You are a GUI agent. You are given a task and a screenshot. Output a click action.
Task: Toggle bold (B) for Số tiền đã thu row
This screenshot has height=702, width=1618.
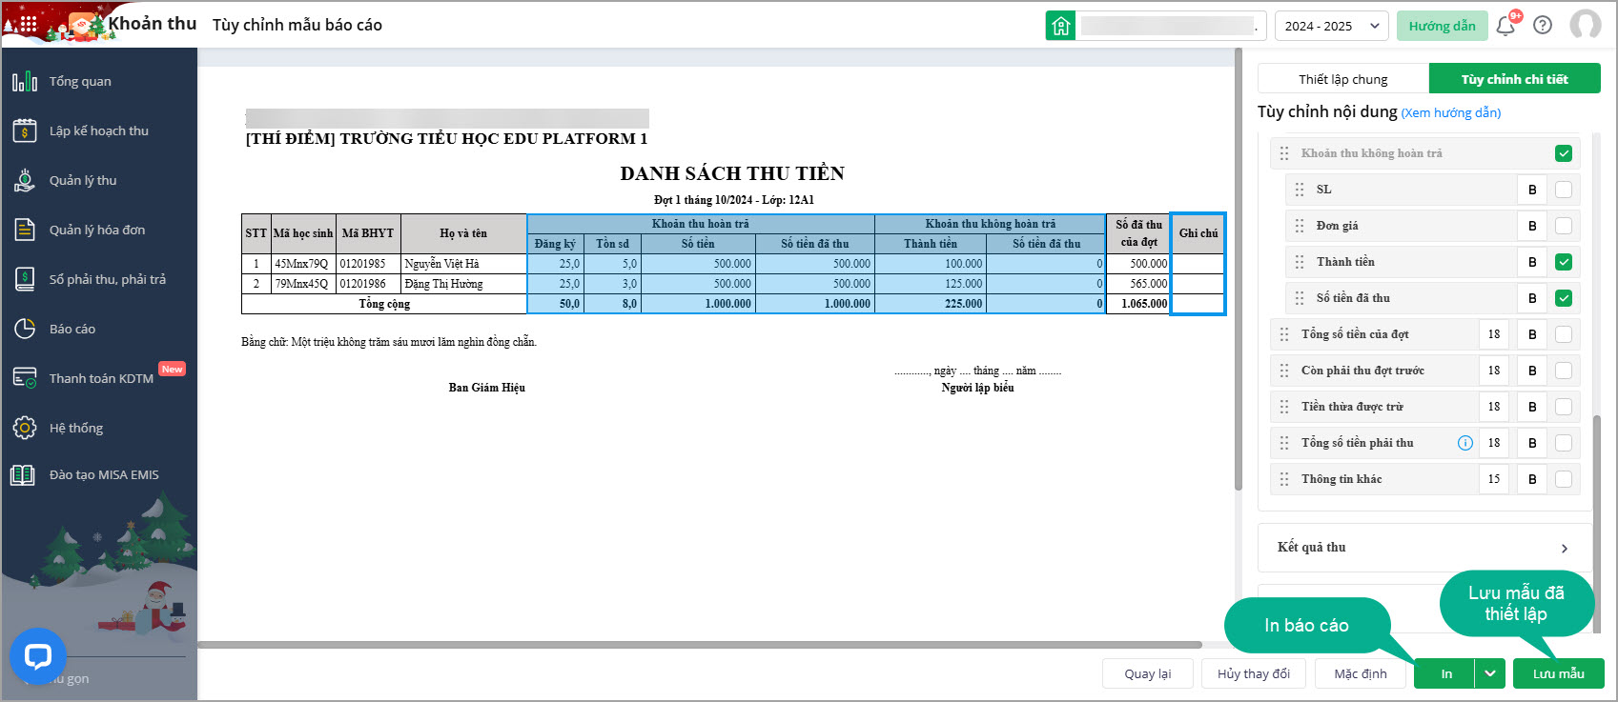coord(1532,298)
